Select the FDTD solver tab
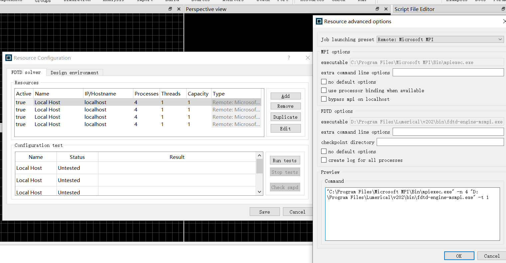This screenshot has width=506, height=263. coord(26,72)
